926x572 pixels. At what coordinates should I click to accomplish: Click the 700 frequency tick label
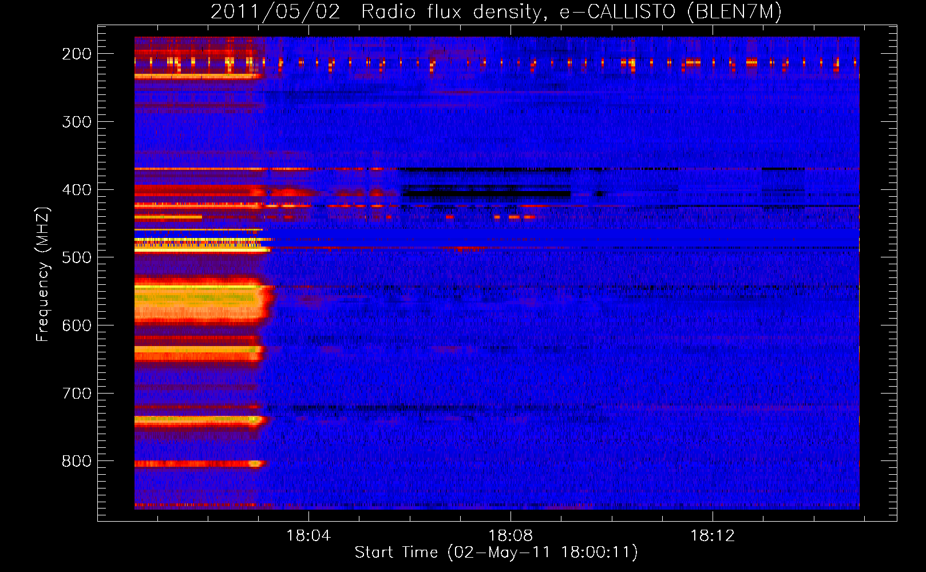point(77,394)
